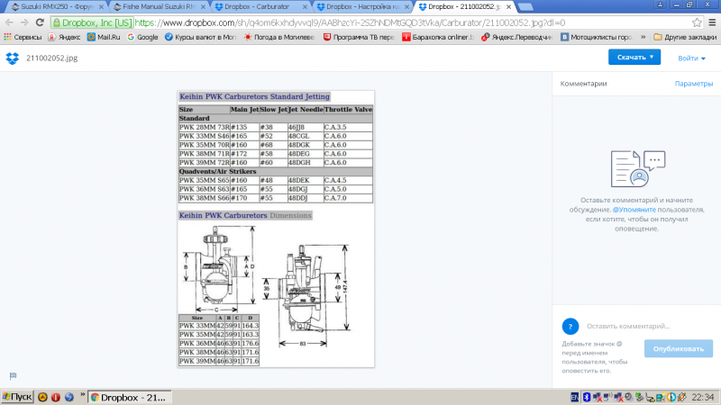
Task: Open the Mail.Ru bookmark
Action: tap(104, 37)
